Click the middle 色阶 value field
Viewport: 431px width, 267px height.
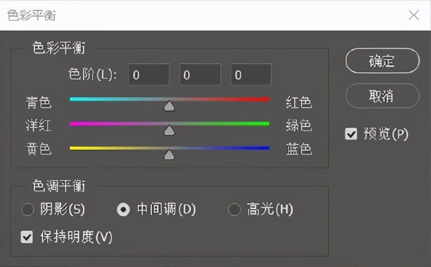200,74
